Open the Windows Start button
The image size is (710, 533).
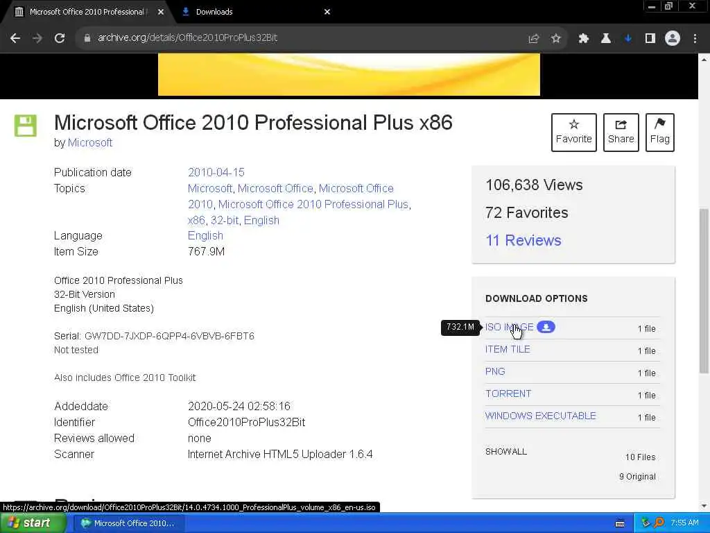[x=33, y=523]
